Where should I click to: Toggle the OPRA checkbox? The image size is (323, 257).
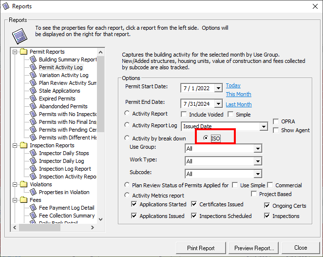(276, 121)
